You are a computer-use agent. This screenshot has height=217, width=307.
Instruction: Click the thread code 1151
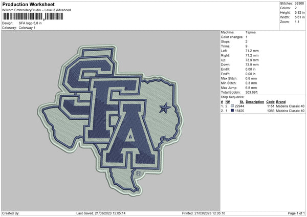click(271, 106)
